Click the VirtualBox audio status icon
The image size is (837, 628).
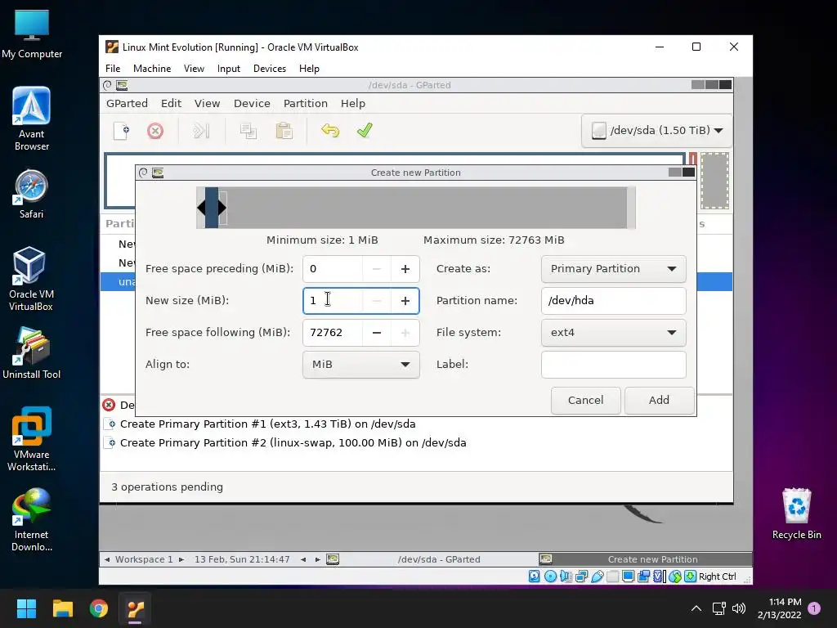click(x=566, y=576)
